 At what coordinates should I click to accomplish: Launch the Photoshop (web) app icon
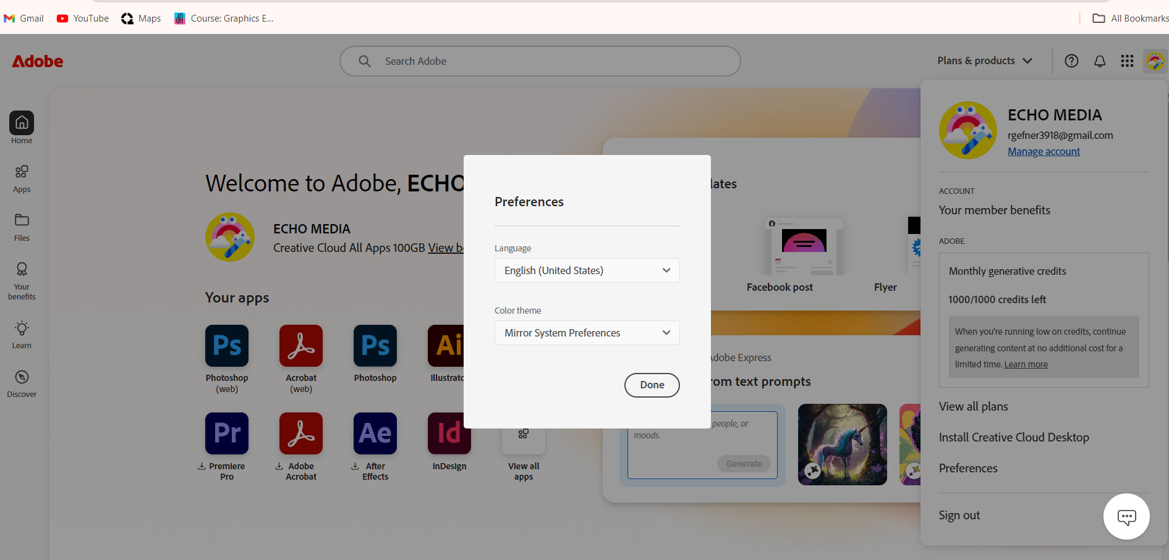coord(227,346)
